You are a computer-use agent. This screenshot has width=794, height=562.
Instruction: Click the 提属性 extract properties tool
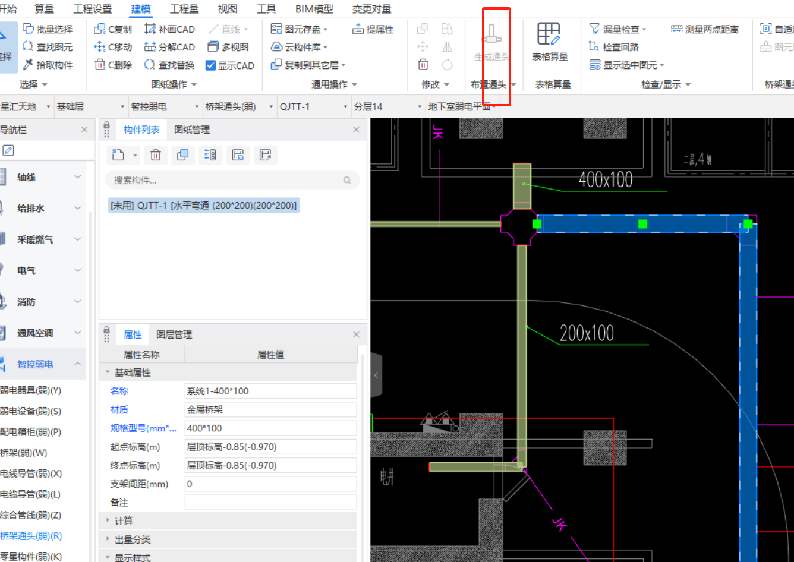pos(373,29)
